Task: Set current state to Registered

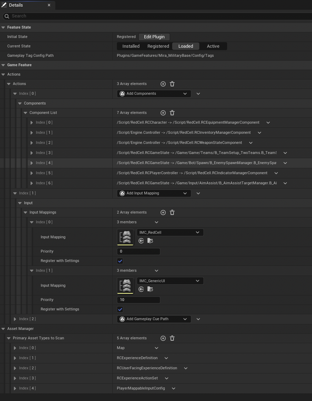Action: [x=158, y=46]
